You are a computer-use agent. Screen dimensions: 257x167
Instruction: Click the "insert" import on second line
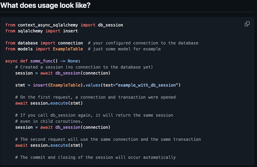pyautogui.click(x=70, y=31)
